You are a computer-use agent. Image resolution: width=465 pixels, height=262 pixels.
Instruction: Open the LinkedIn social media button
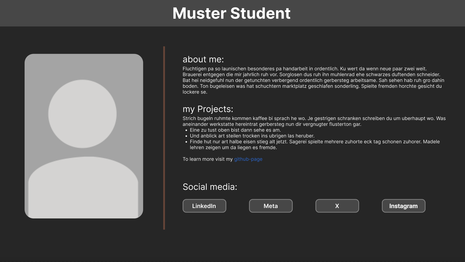[204, 206]
